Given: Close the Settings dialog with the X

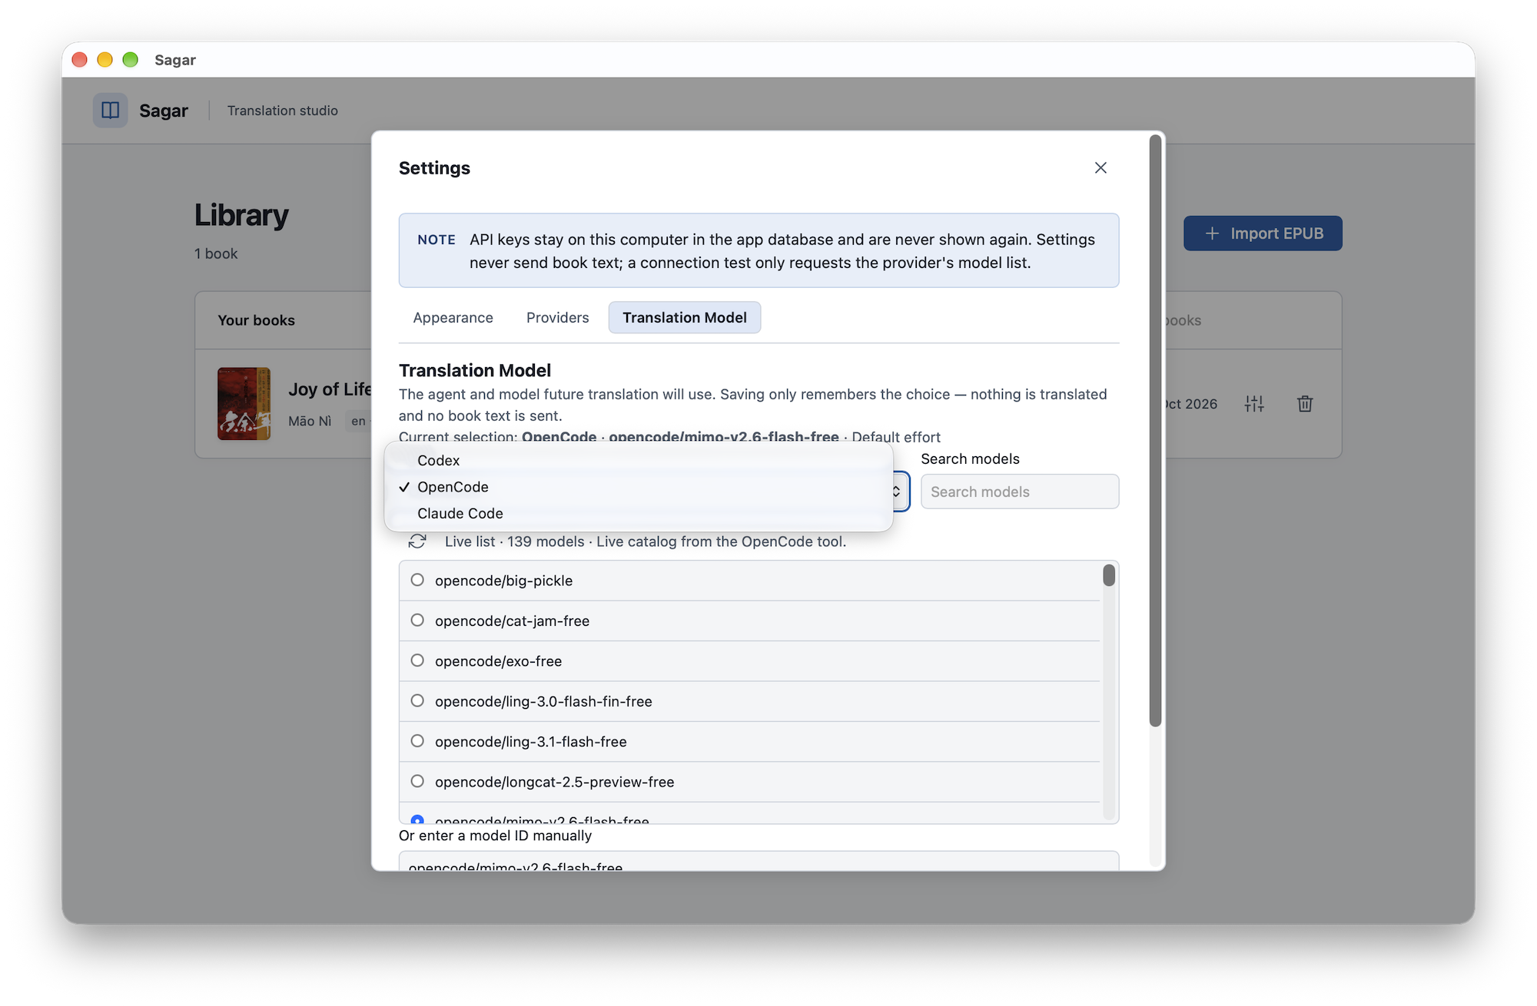Looking at the screenshot, I should point(1100,167).
